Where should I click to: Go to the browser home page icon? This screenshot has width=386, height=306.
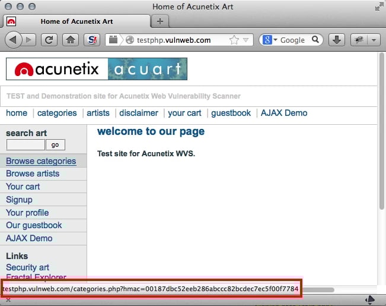coord(71,40)
